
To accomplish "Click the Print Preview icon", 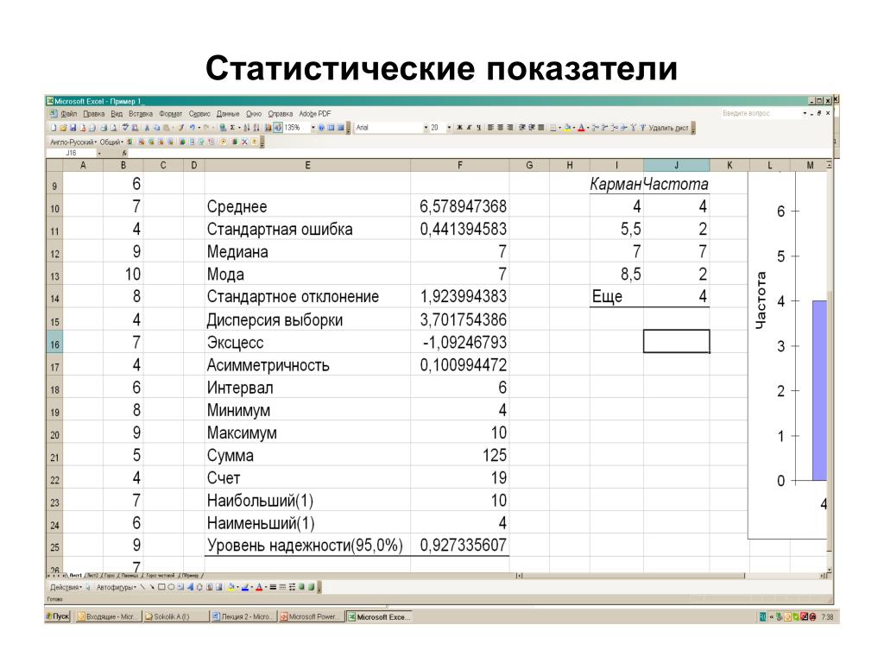I will (113, 128).
